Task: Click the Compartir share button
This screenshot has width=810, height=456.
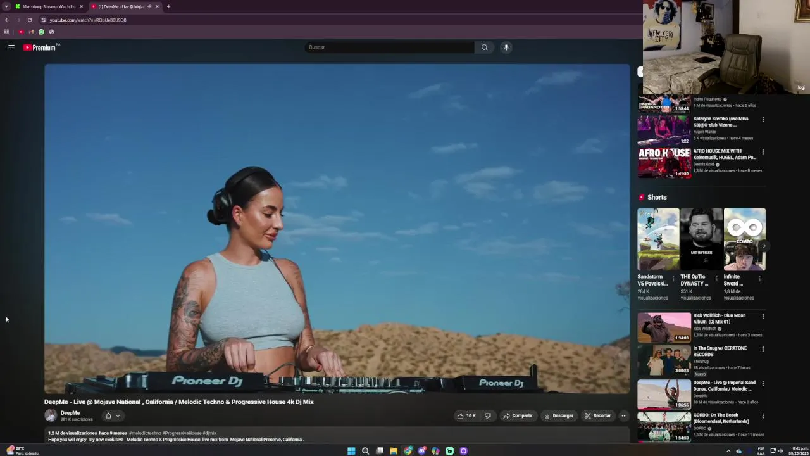Action: click(x=518, y=415)
